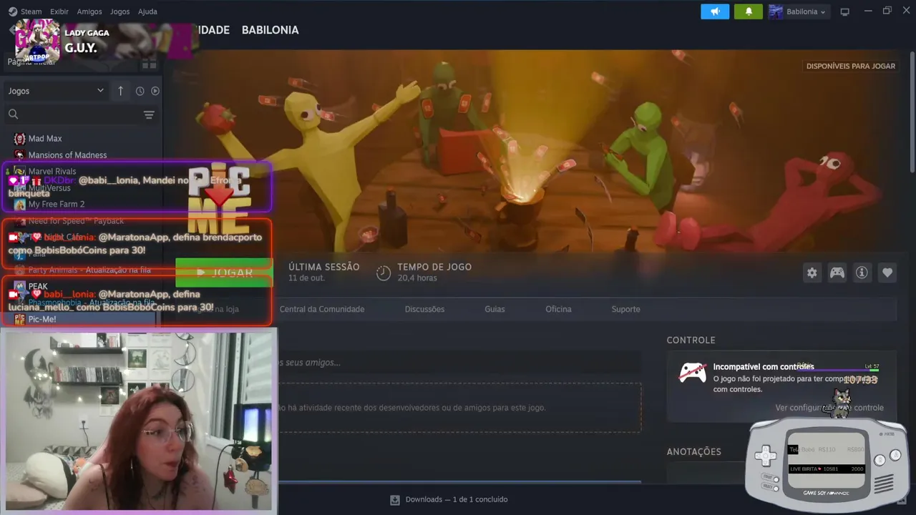Click the Lady Gaga album art thumbnail
This screenshot has height=515, width=916.
point(37,41)
